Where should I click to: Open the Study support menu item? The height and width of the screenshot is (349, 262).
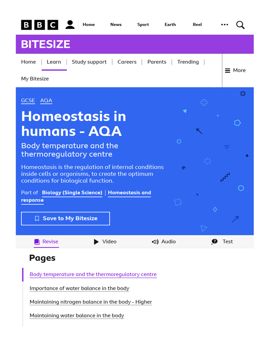89,62
